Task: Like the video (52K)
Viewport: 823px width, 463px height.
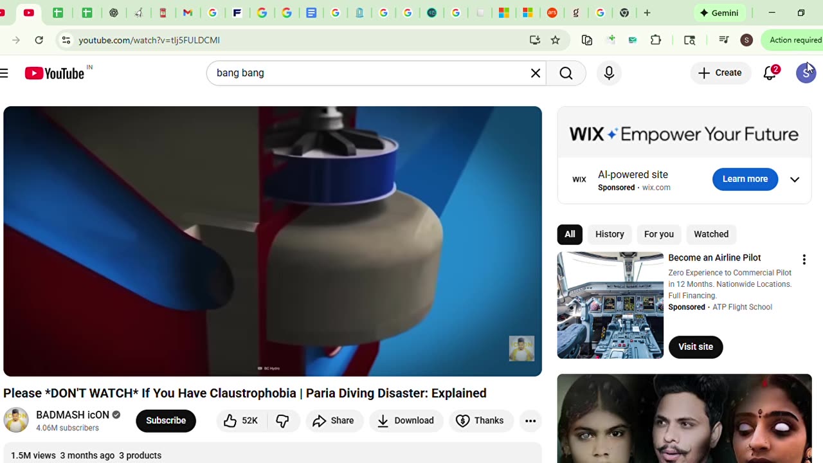Action: 240,421
